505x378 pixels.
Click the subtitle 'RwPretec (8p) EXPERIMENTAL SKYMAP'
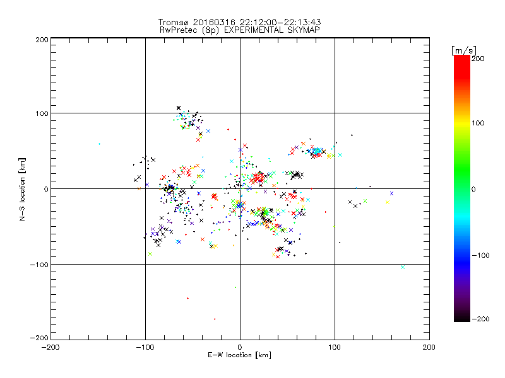(x=240, y=30)
